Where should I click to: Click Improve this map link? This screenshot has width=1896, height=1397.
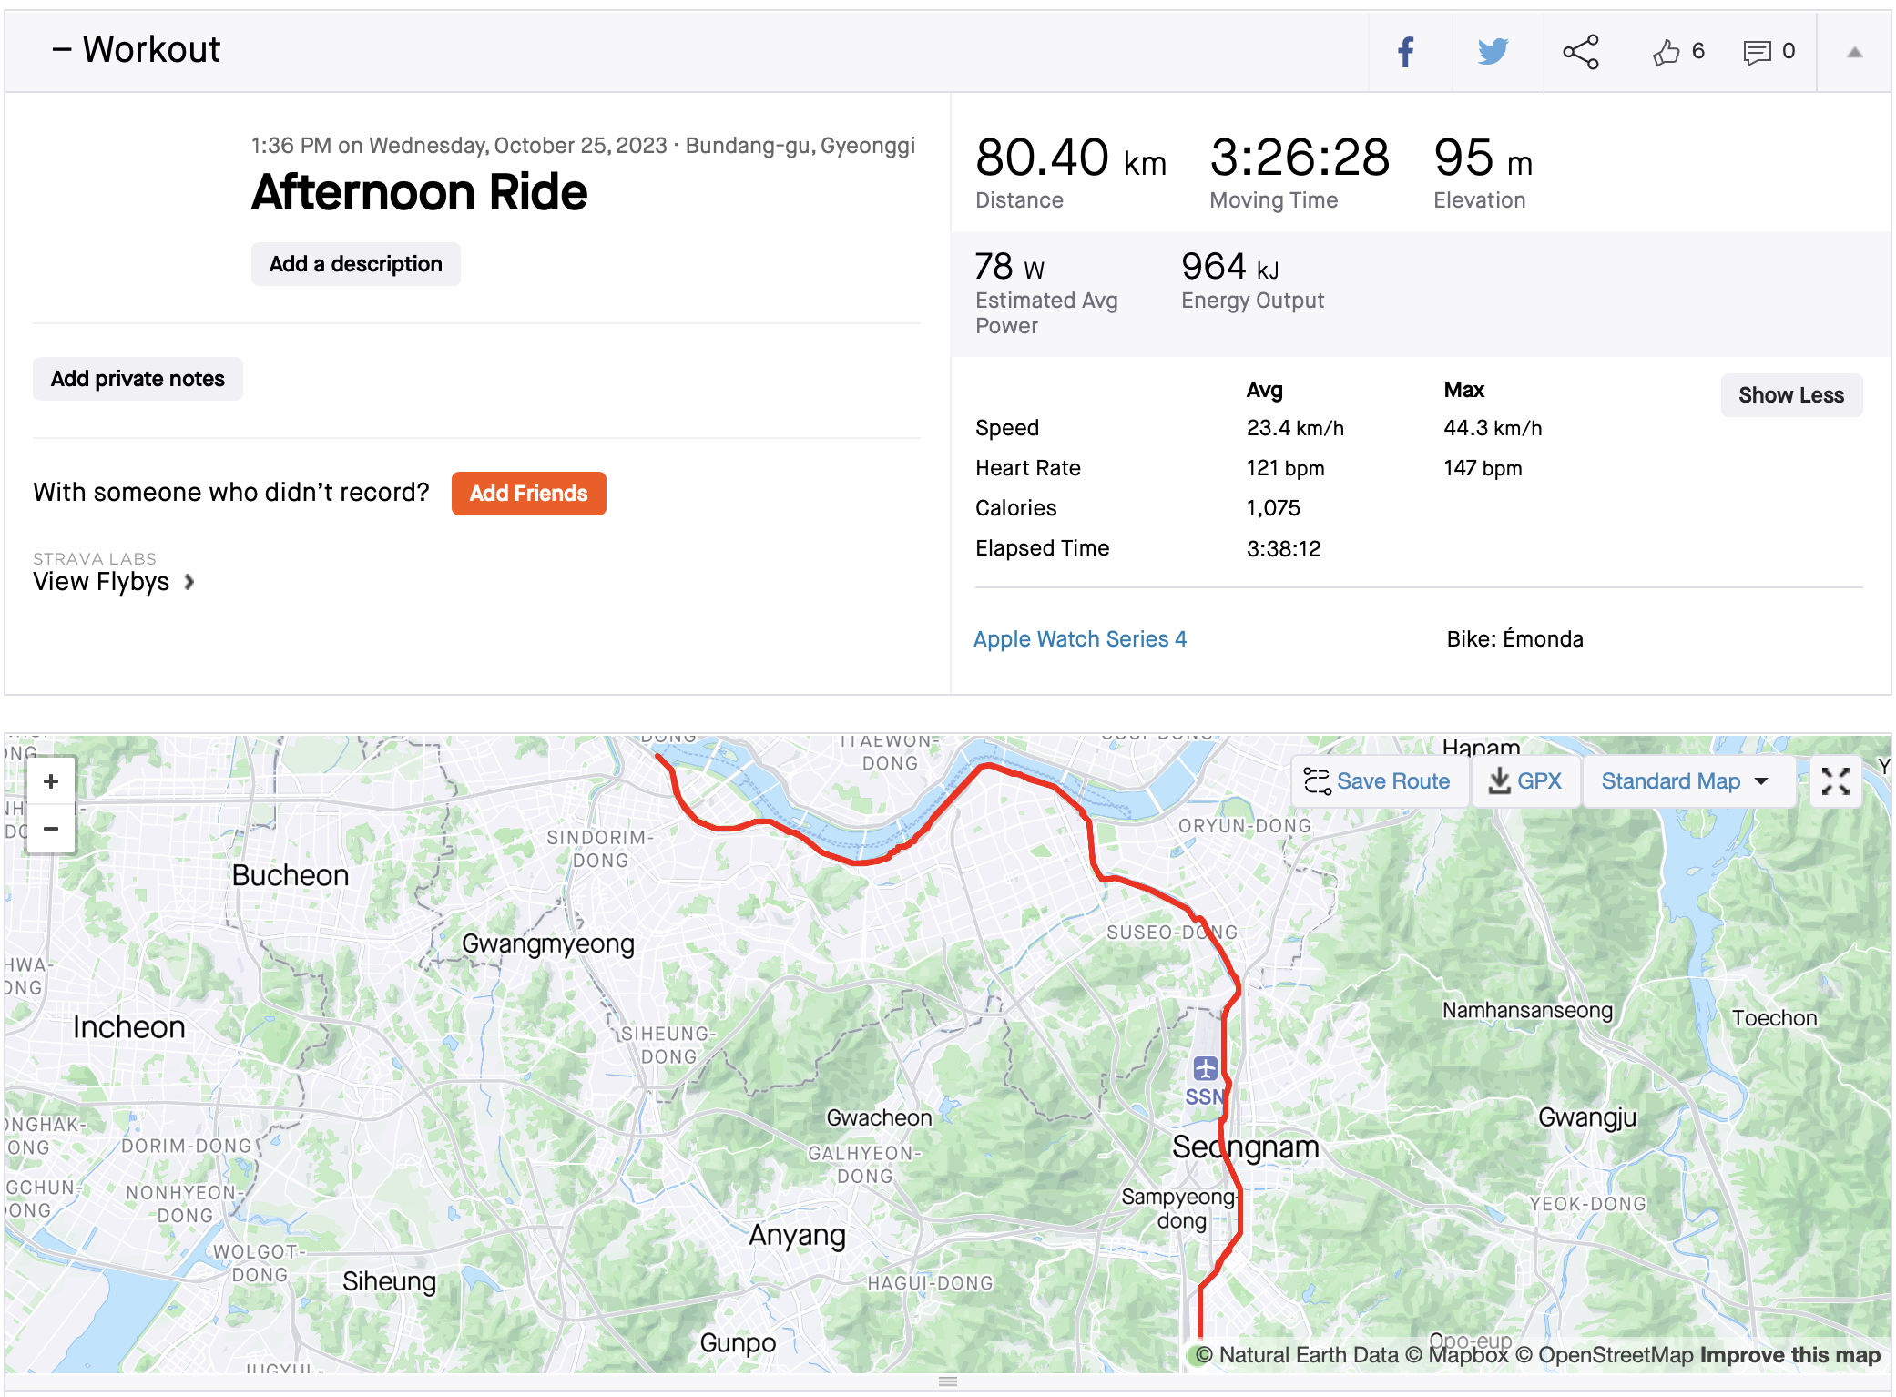[x=1789, y=1355]
